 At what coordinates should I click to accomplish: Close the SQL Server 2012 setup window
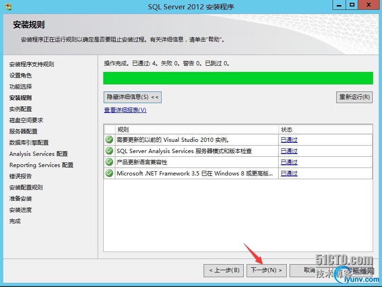368,5
